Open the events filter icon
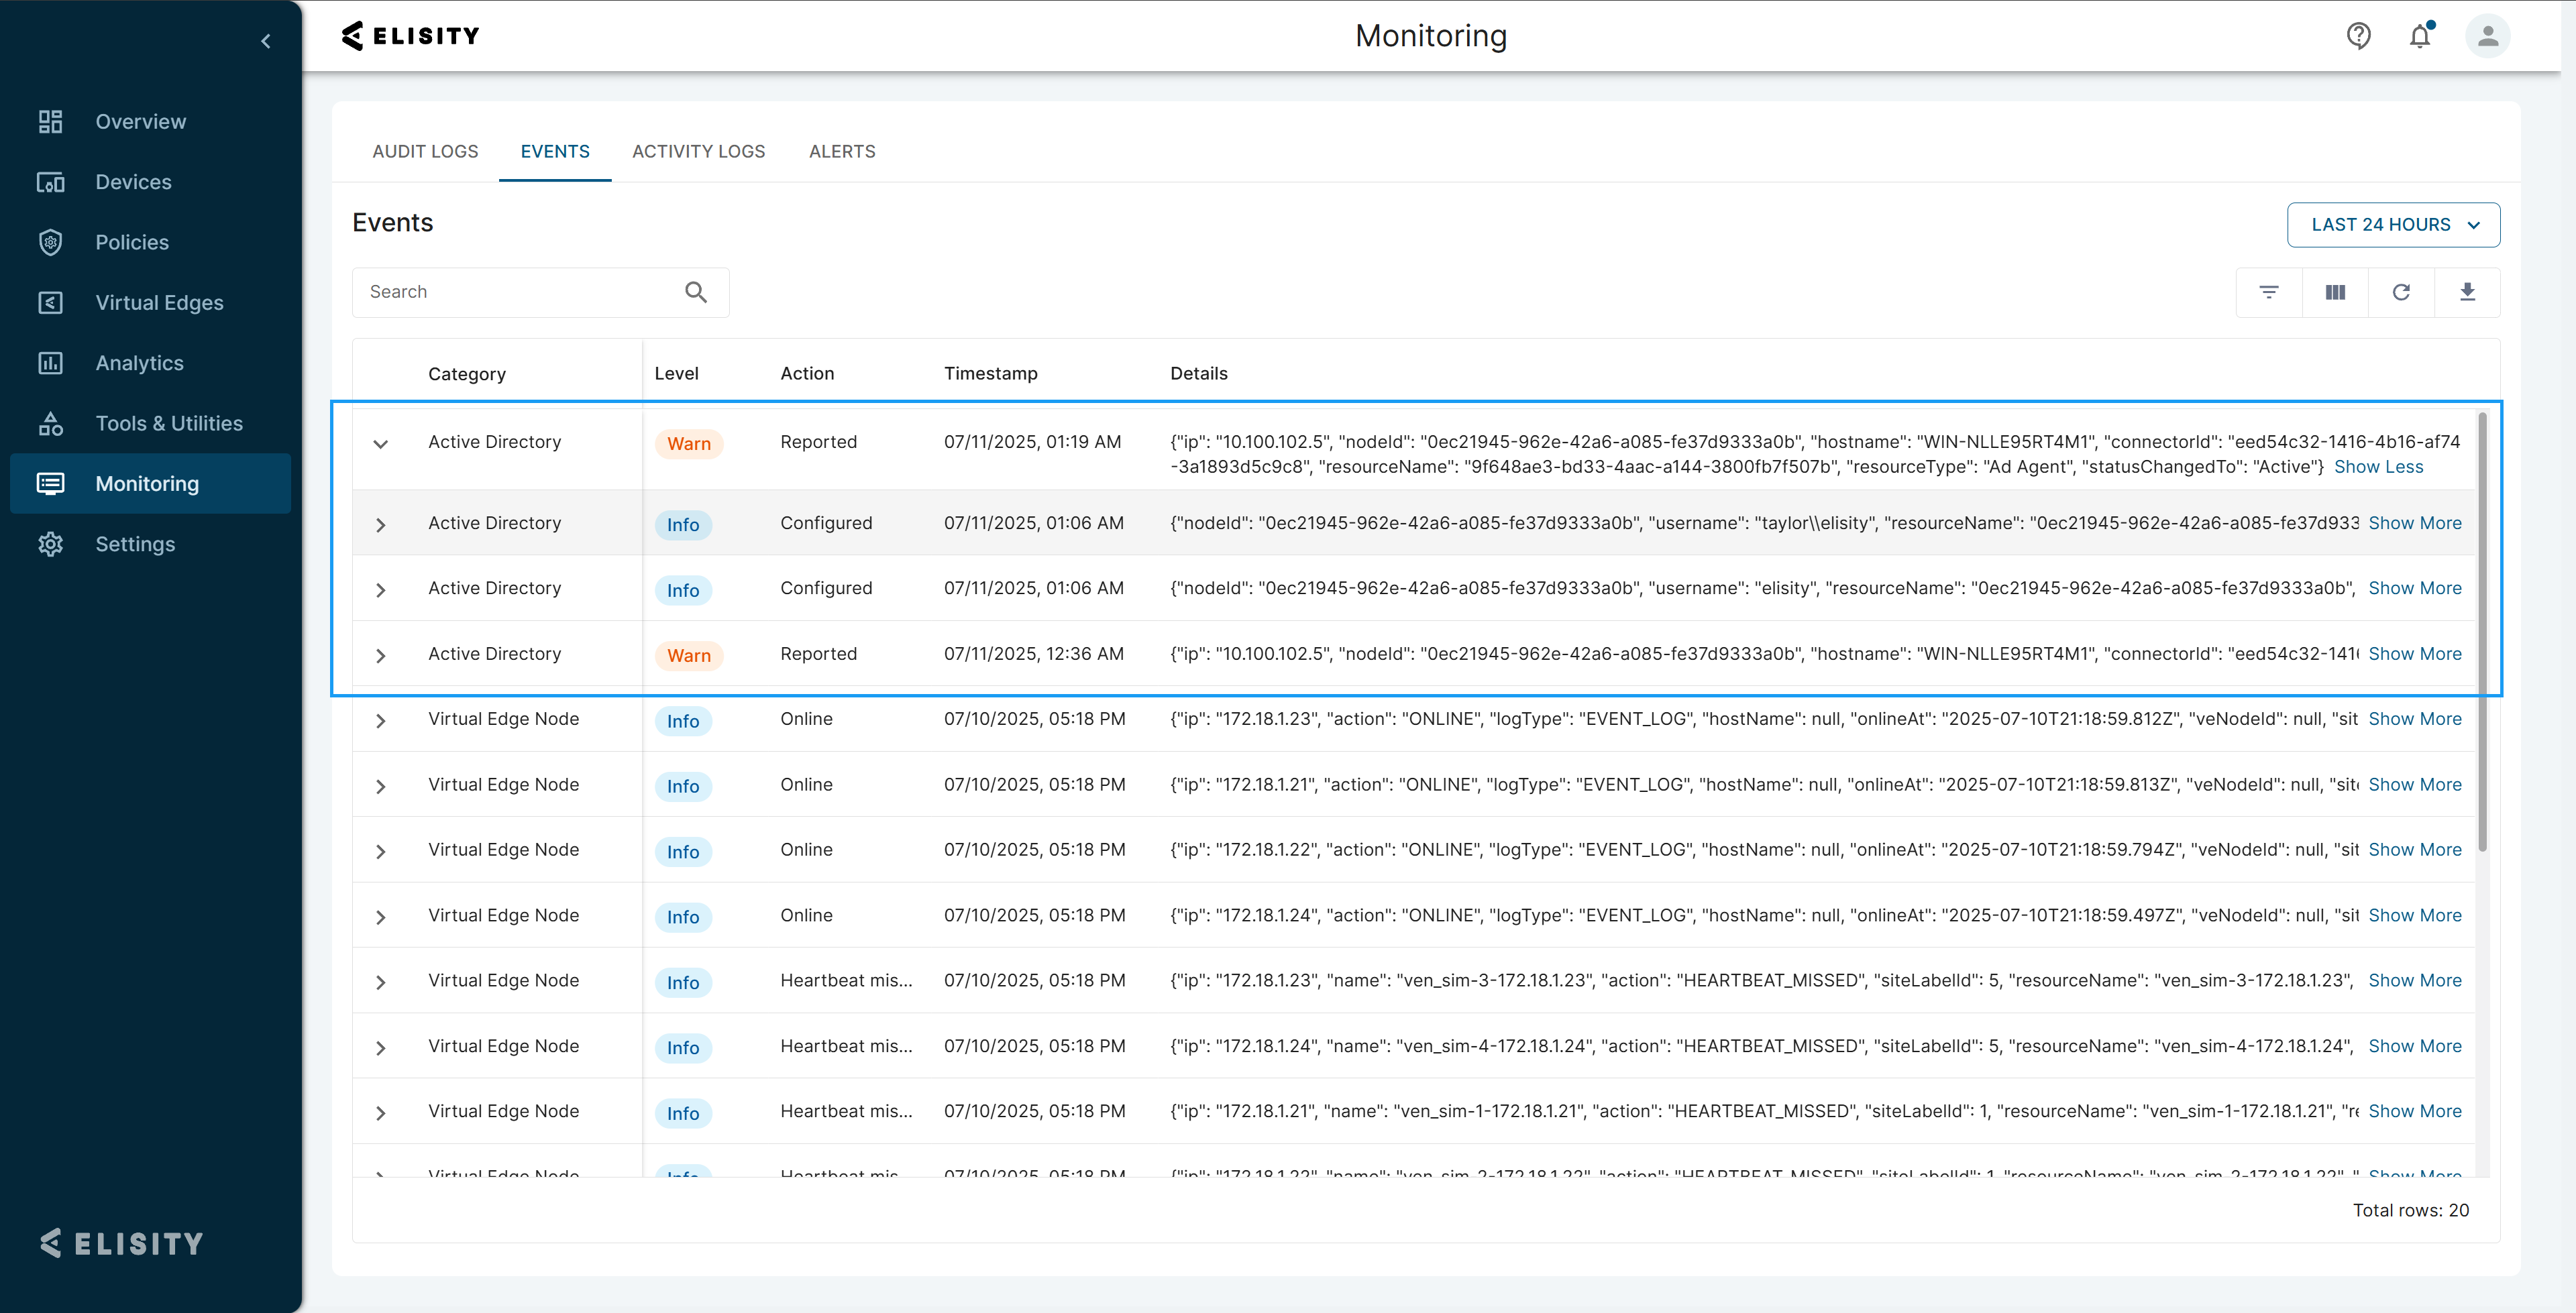 pyautogui.click(x=2269, y=292)
